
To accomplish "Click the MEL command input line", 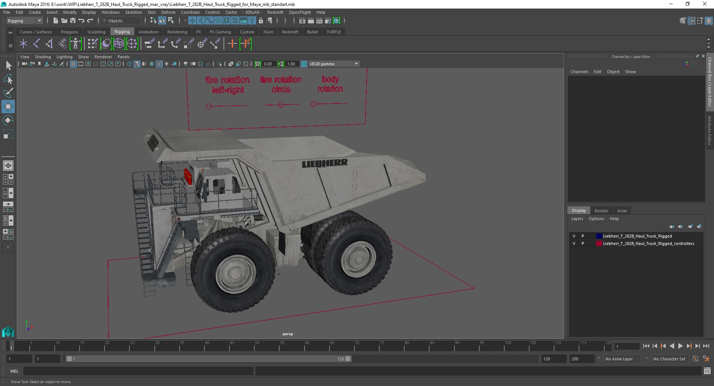I will pyautogui.click(x=138, y=371).
